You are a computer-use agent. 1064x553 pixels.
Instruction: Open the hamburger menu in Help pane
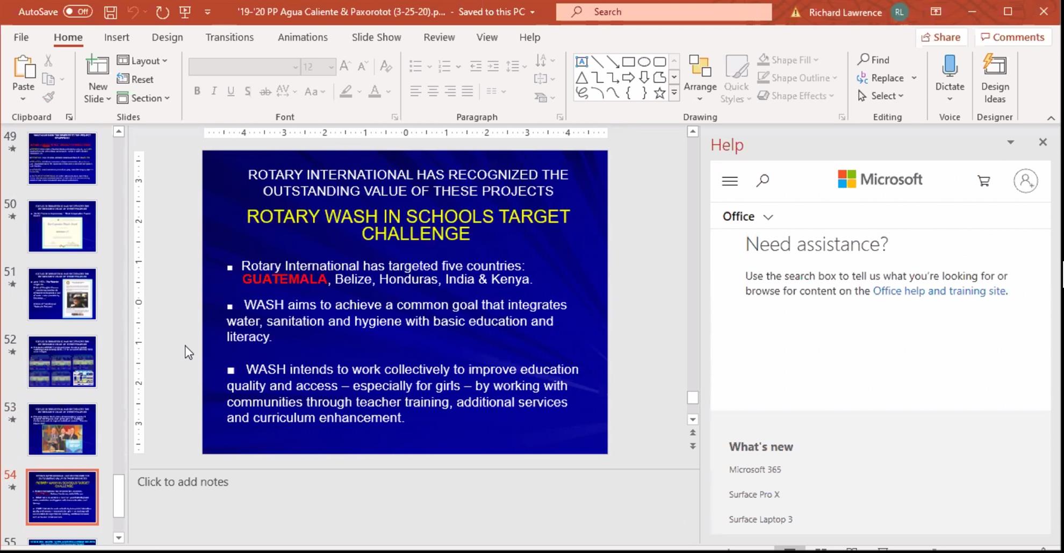[729, 181]
